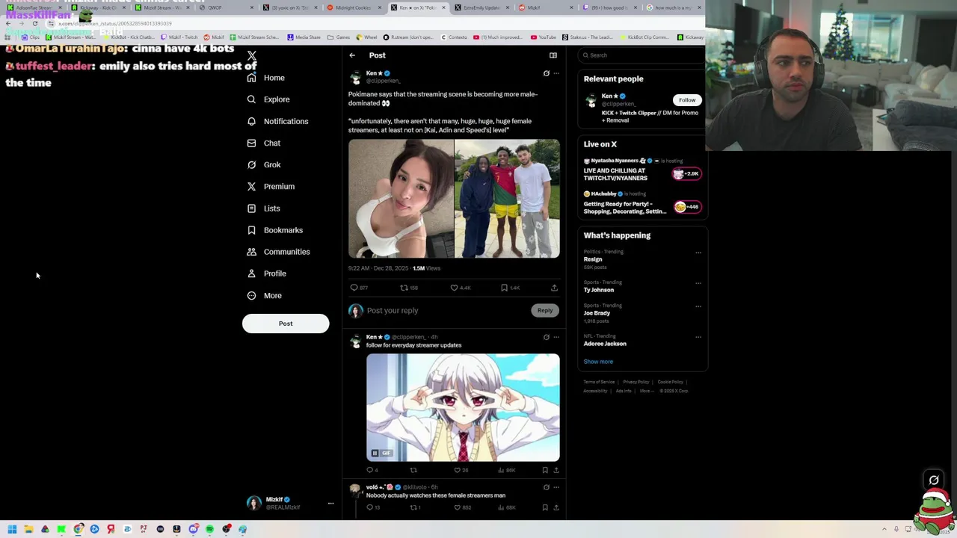Open Communities in the sidebar
957x538 pixels.
click(278, 252)
